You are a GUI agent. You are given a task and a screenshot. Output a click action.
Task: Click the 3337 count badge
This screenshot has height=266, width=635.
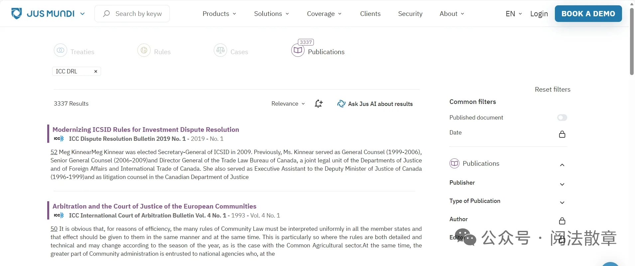coord(306,42)
